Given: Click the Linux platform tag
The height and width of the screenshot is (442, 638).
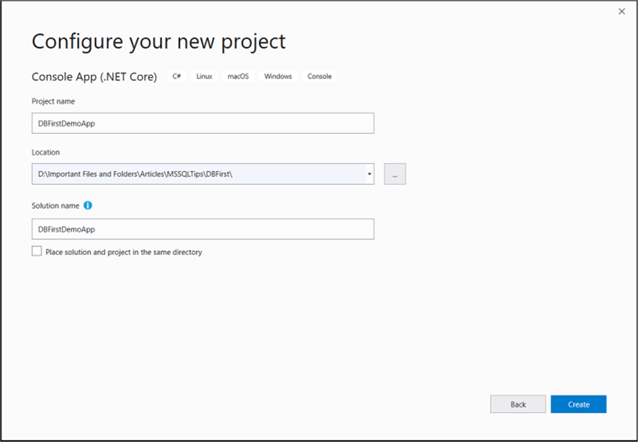Looking at the screenshot, I should tap(205, 76).
